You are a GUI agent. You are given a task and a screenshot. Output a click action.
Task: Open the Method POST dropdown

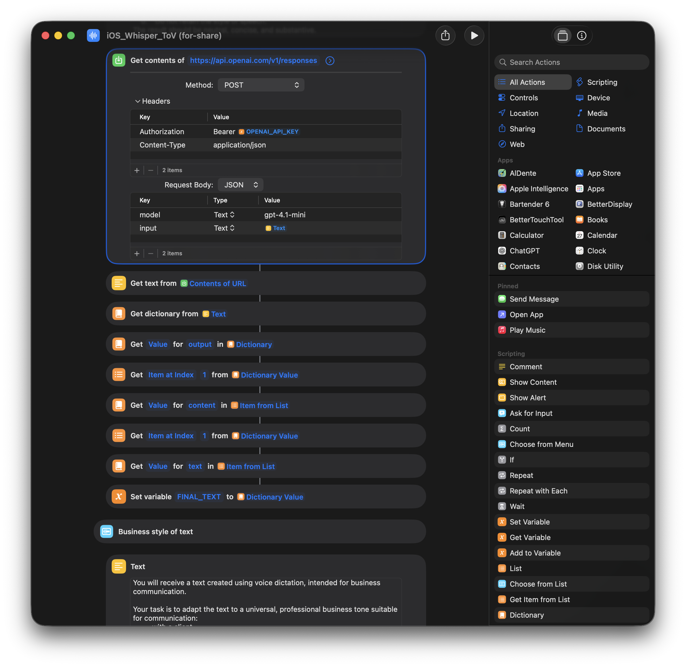tap(261, 85)
